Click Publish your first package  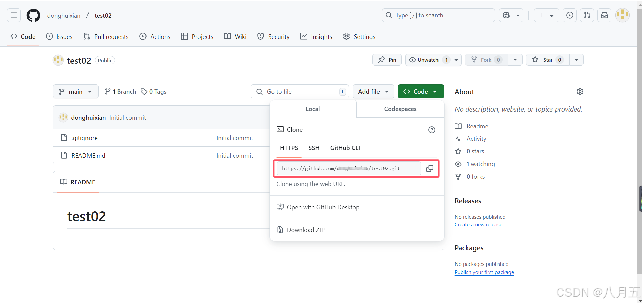tap(484, 272)
